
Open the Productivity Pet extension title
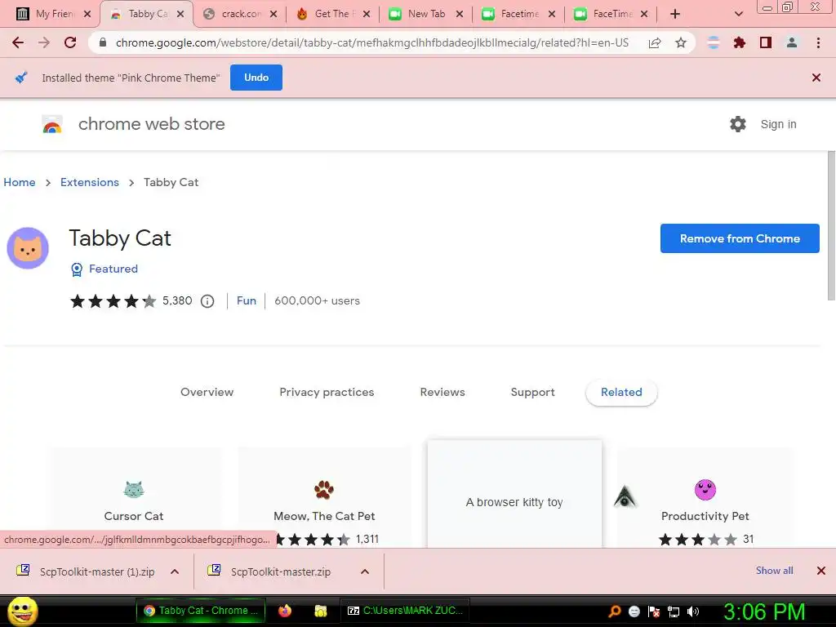point(705,516)
